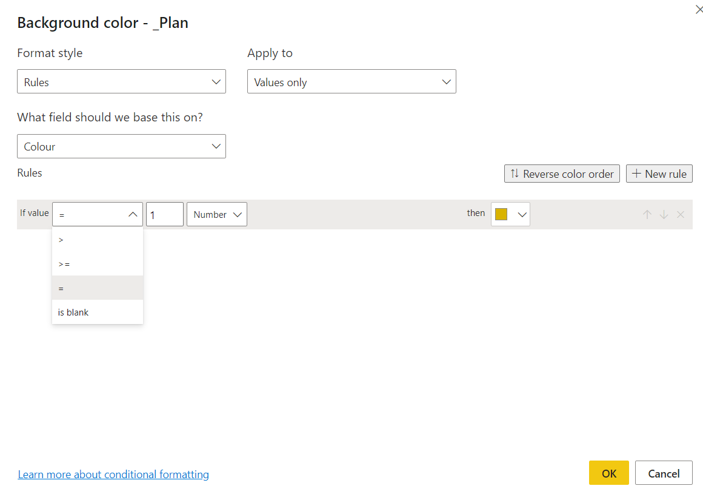
Task: Expand the color picker chevron
Action: tap(522, 215)
